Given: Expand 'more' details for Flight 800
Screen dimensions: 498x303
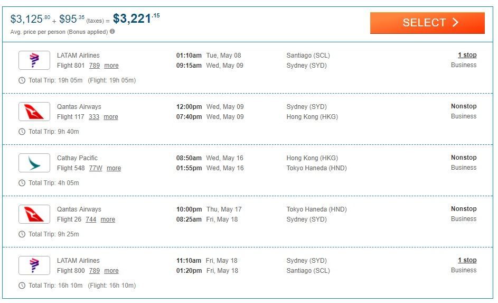Looking at the screenshot, I should point(111,271).
